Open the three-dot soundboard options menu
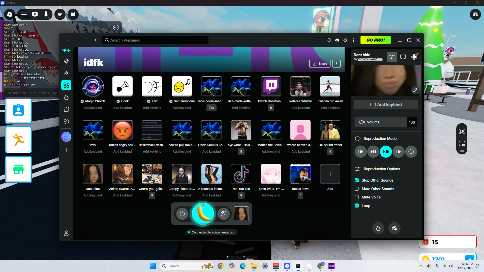The height and width of the screenshot is (272, 484). pyautogui.click(x=336, y=64)
